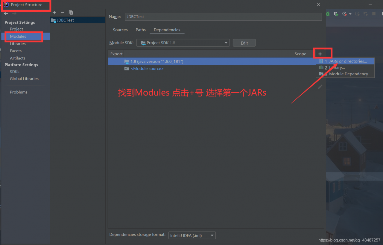The image size is (383, 245).
Task: Open the Module SDK dropdown
Action: click(183, 43)
